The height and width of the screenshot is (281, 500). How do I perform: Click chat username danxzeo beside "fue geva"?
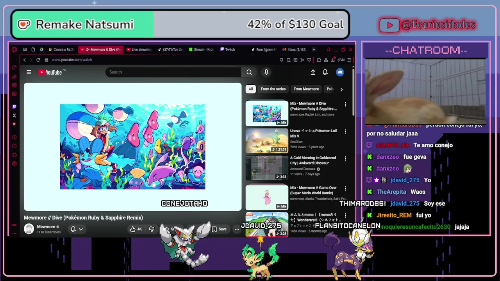pyautogui.click(x=387, y=157)
